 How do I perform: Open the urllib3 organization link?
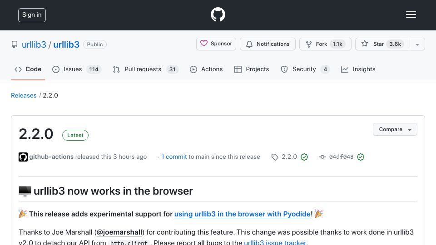34,44
